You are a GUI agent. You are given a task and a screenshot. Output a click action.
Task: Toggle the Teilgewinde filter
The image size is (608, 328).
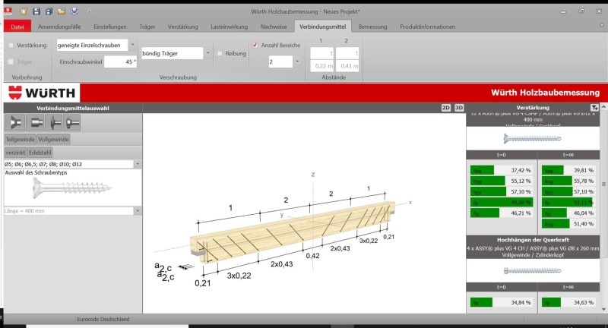(21, 139)
